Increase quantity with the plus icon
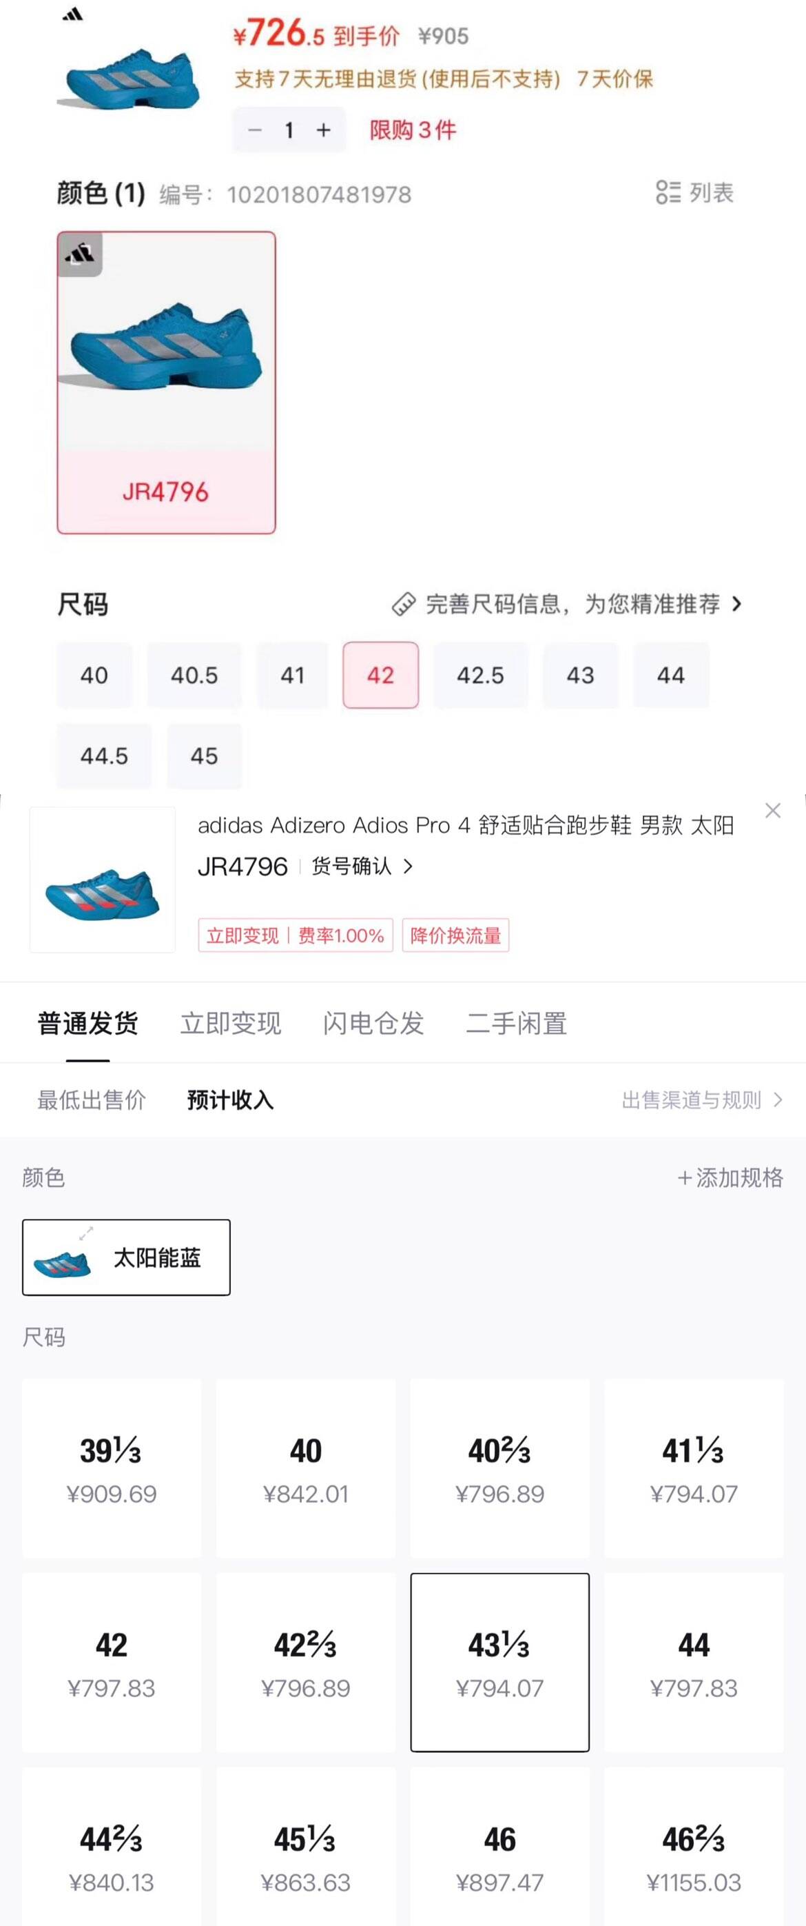The image size is (806, 1926). tap(324, 130)
